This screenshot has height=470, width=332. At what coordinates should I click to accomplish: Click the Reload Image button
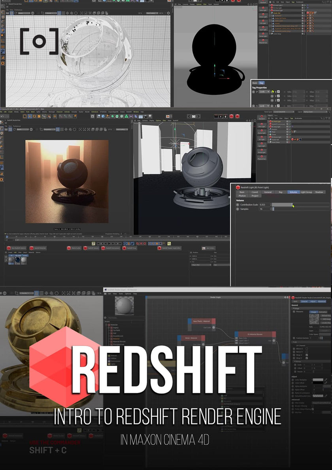pos(326,315)
